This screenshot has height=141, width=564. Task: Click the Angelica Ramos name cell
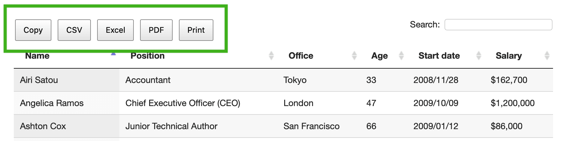(52, 103)
